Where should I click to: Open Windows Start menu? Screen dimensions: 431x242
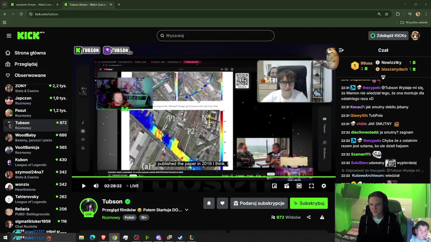pyautogui.click(x=5, y=238)
